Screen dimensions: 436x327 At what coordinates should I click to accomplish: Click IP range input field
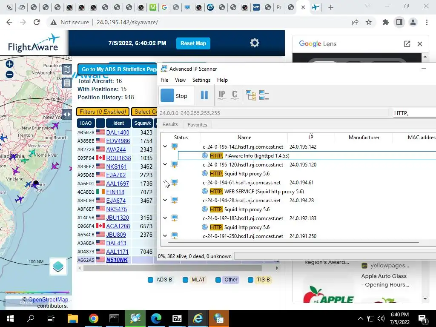tap(273, 113)
